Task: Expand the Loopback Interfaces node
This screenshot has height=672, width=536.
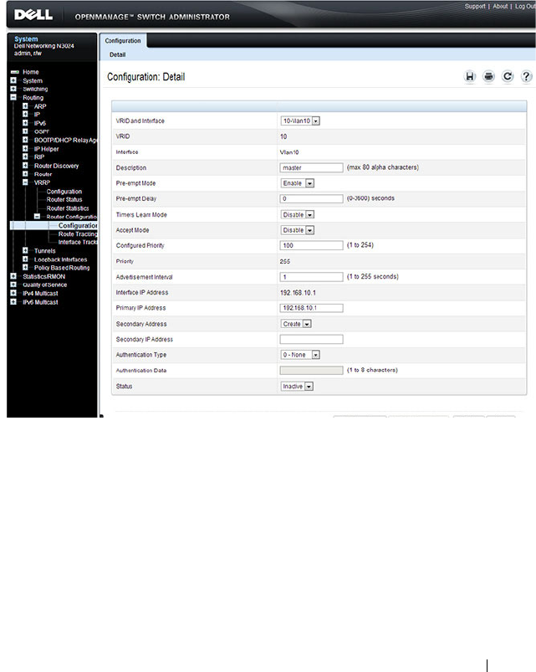Action: pyautogui.click(x=25, y=259)
